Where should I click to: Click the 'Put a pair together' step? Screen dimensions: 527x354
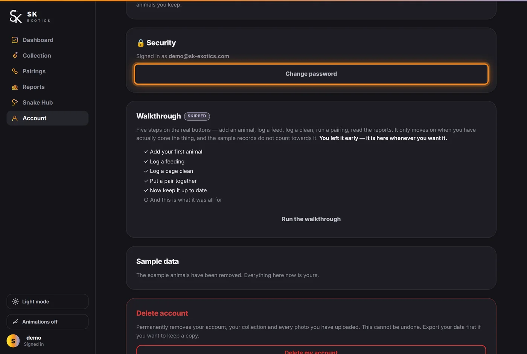tap(170, 181)
